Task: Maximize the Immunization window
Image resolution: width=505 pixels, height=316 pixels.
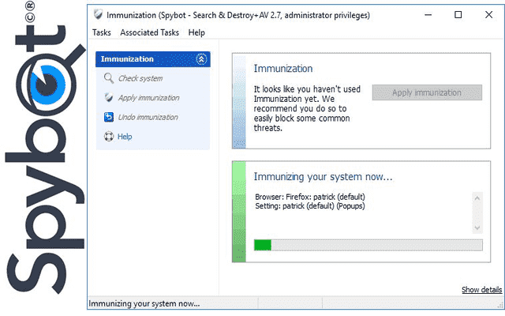Action: [458, 14]
